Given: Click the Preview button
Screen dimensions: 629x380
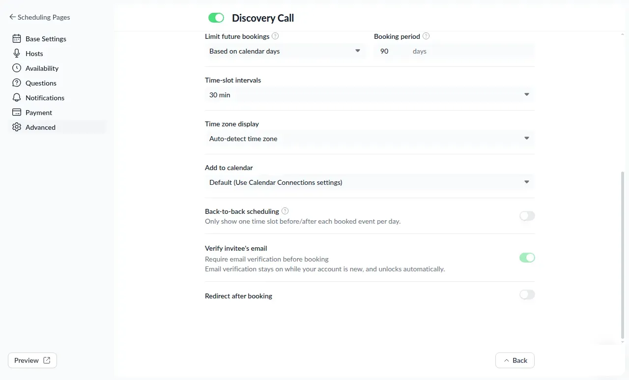Looking at the screenshot, I should click(32, 360).
